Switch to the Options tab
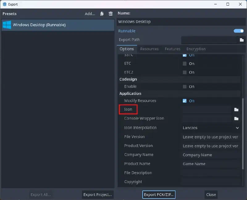247x200 pixels. click(127, 49)
